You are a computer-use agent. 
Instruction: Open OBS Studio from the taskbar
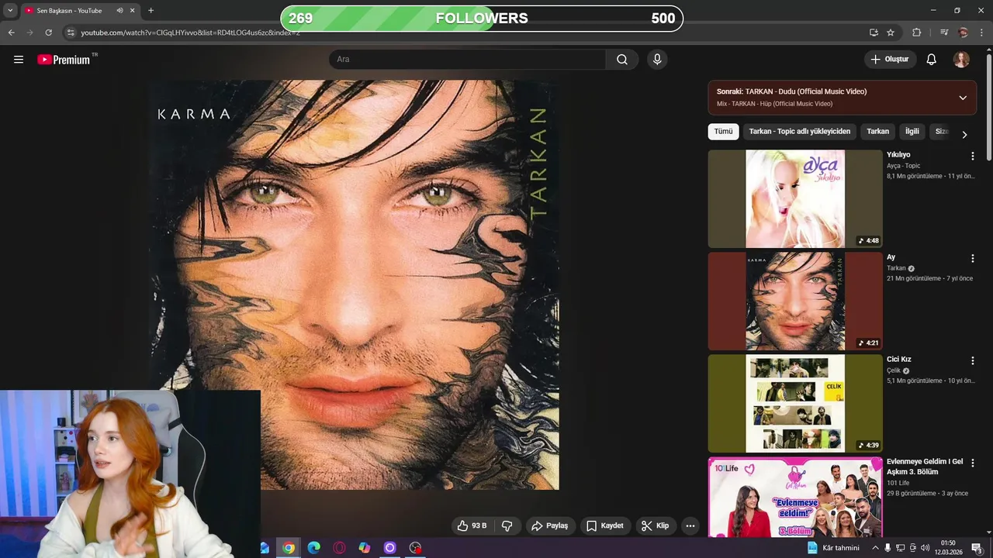[x=415, y=548]
